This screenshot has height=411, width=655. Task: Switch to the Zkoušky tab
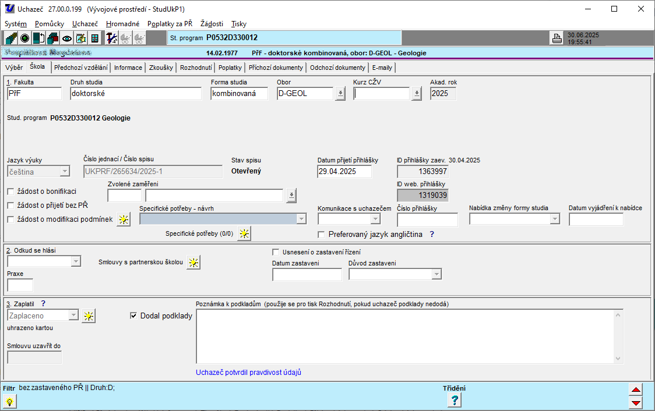pyautogui.click(x=161, y=68)
